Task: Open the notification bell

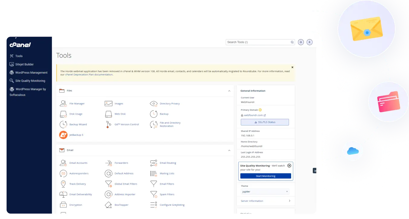Action: point(300,42)
